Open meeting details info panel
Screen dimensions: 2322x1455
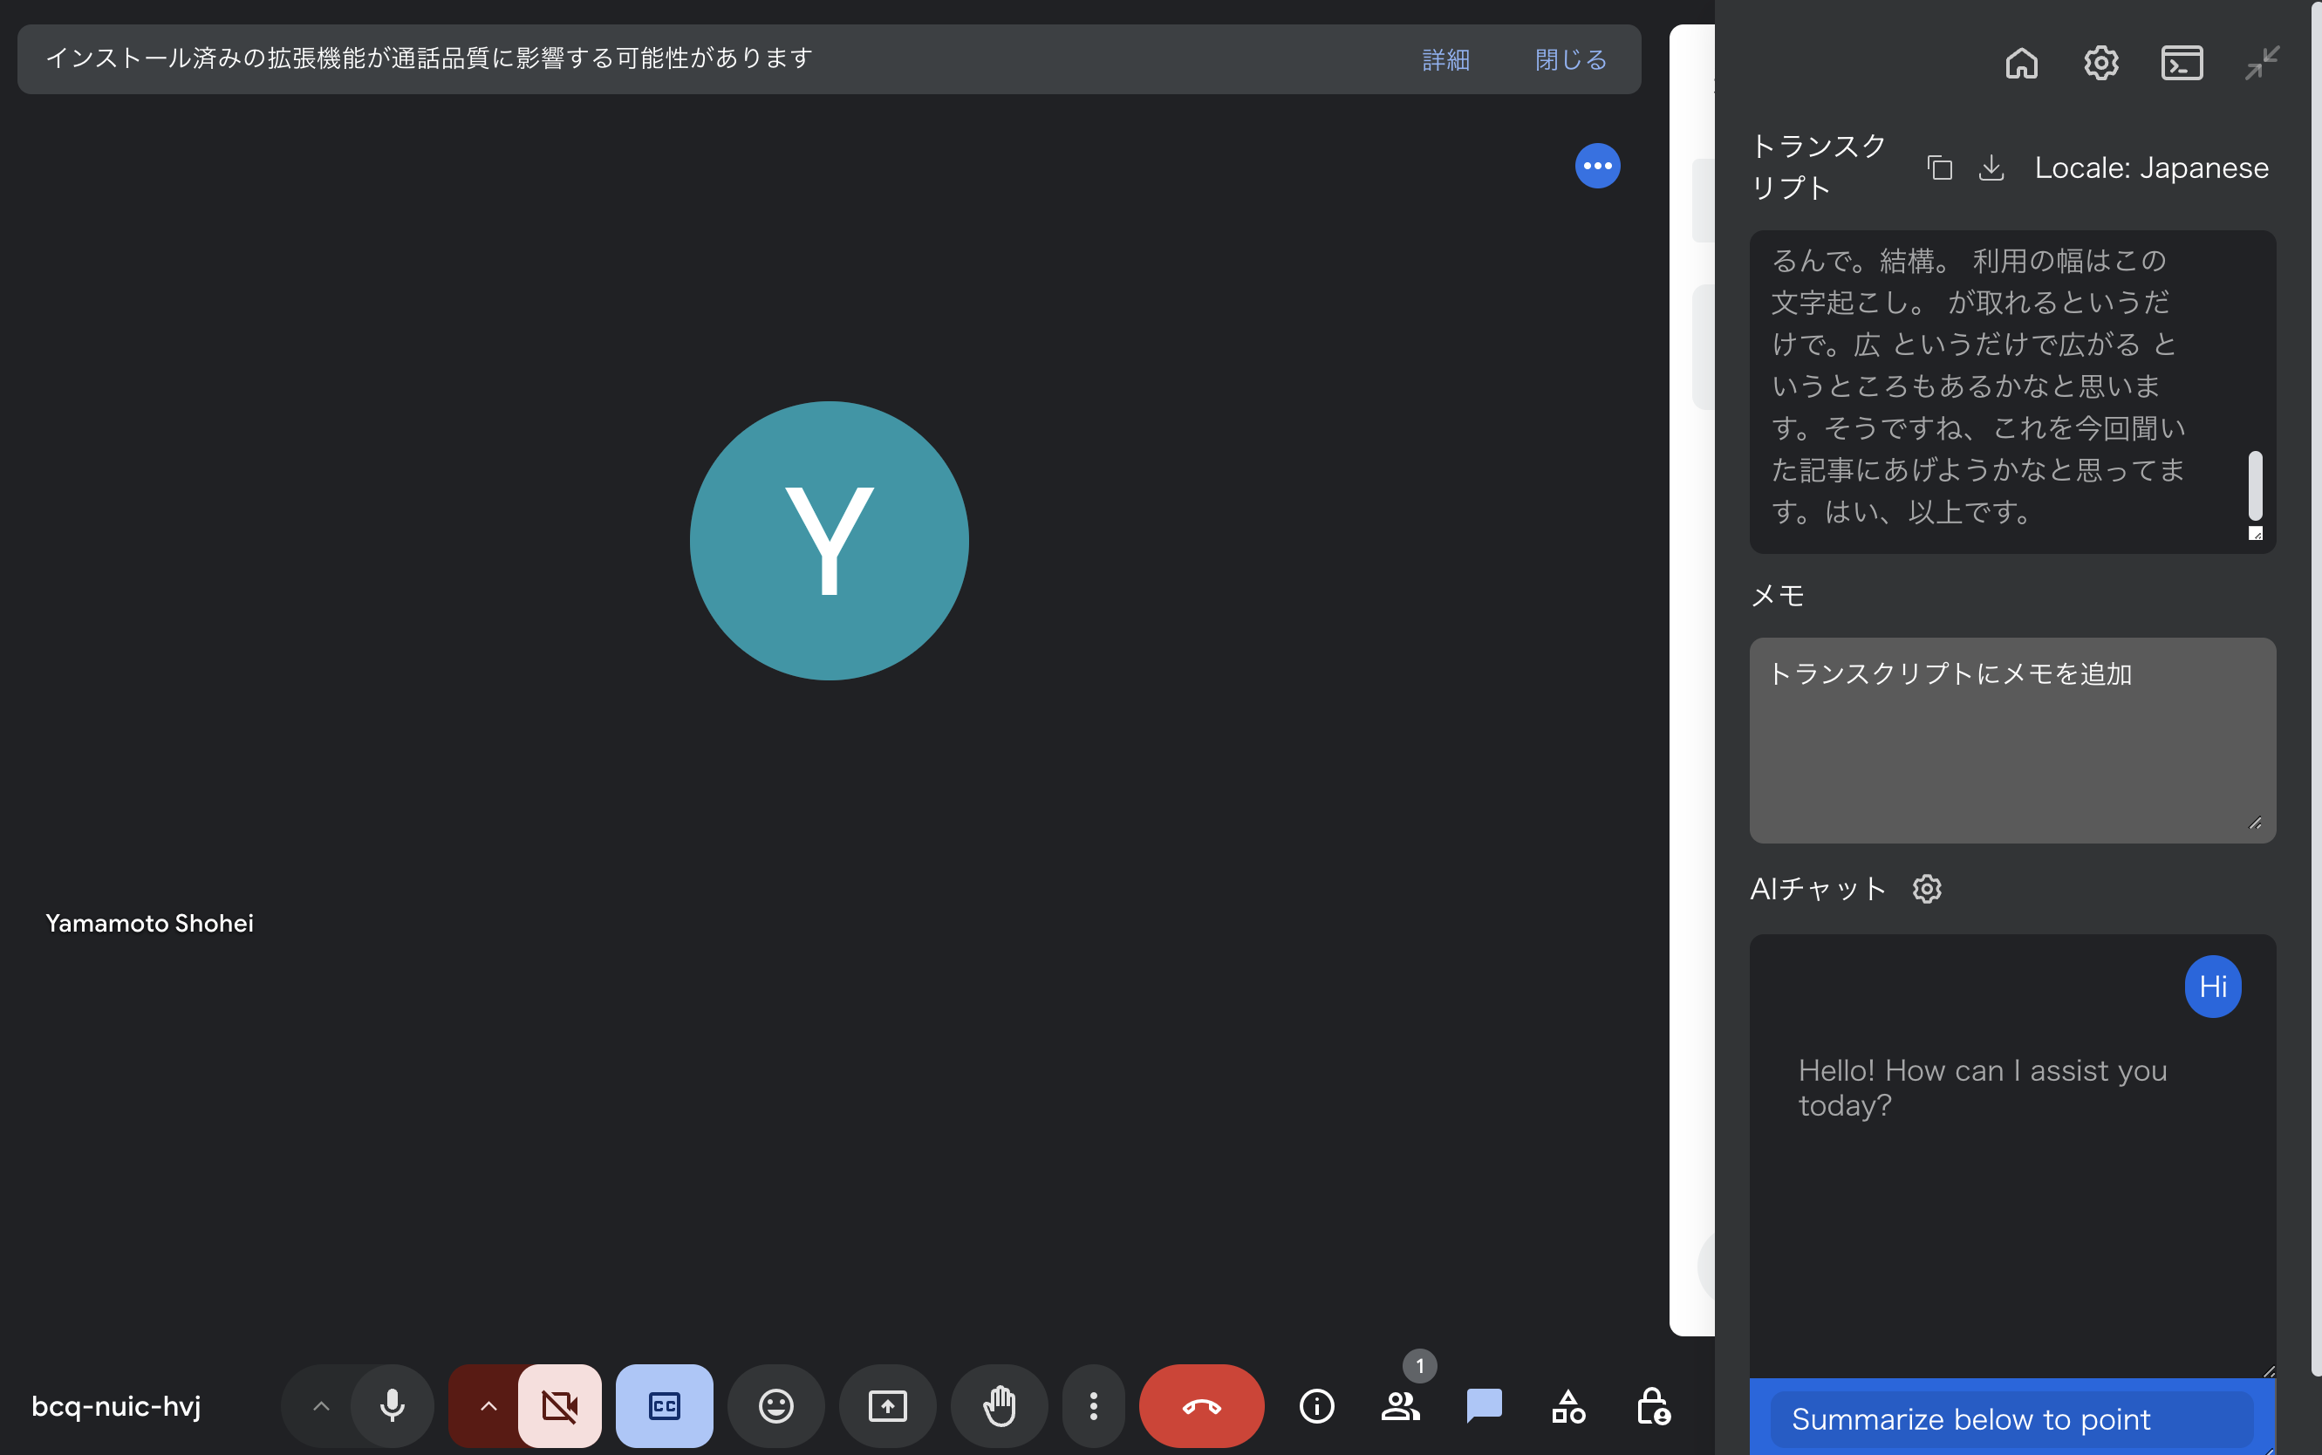[1316, 1406]
